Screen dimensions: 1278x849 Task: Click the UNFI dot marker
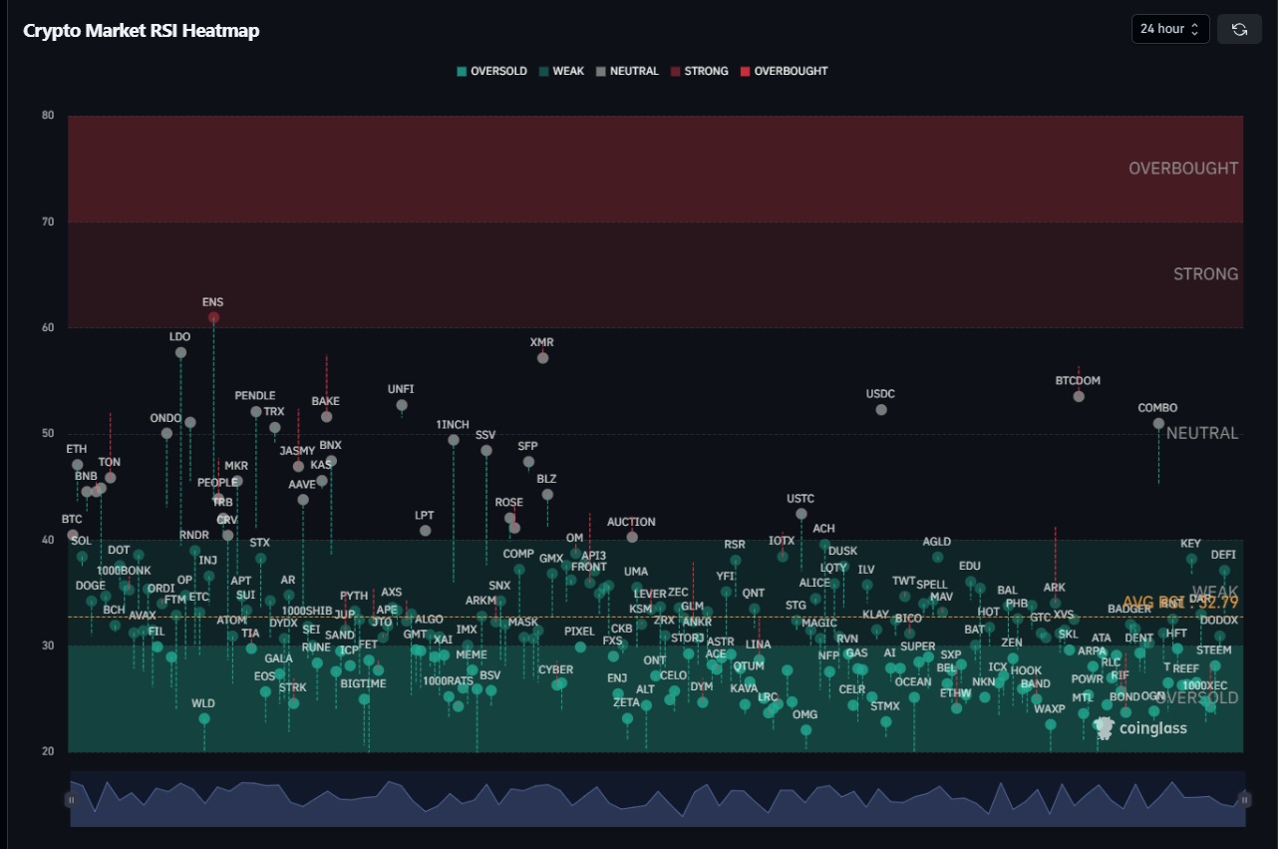click(x=402, y=405)
